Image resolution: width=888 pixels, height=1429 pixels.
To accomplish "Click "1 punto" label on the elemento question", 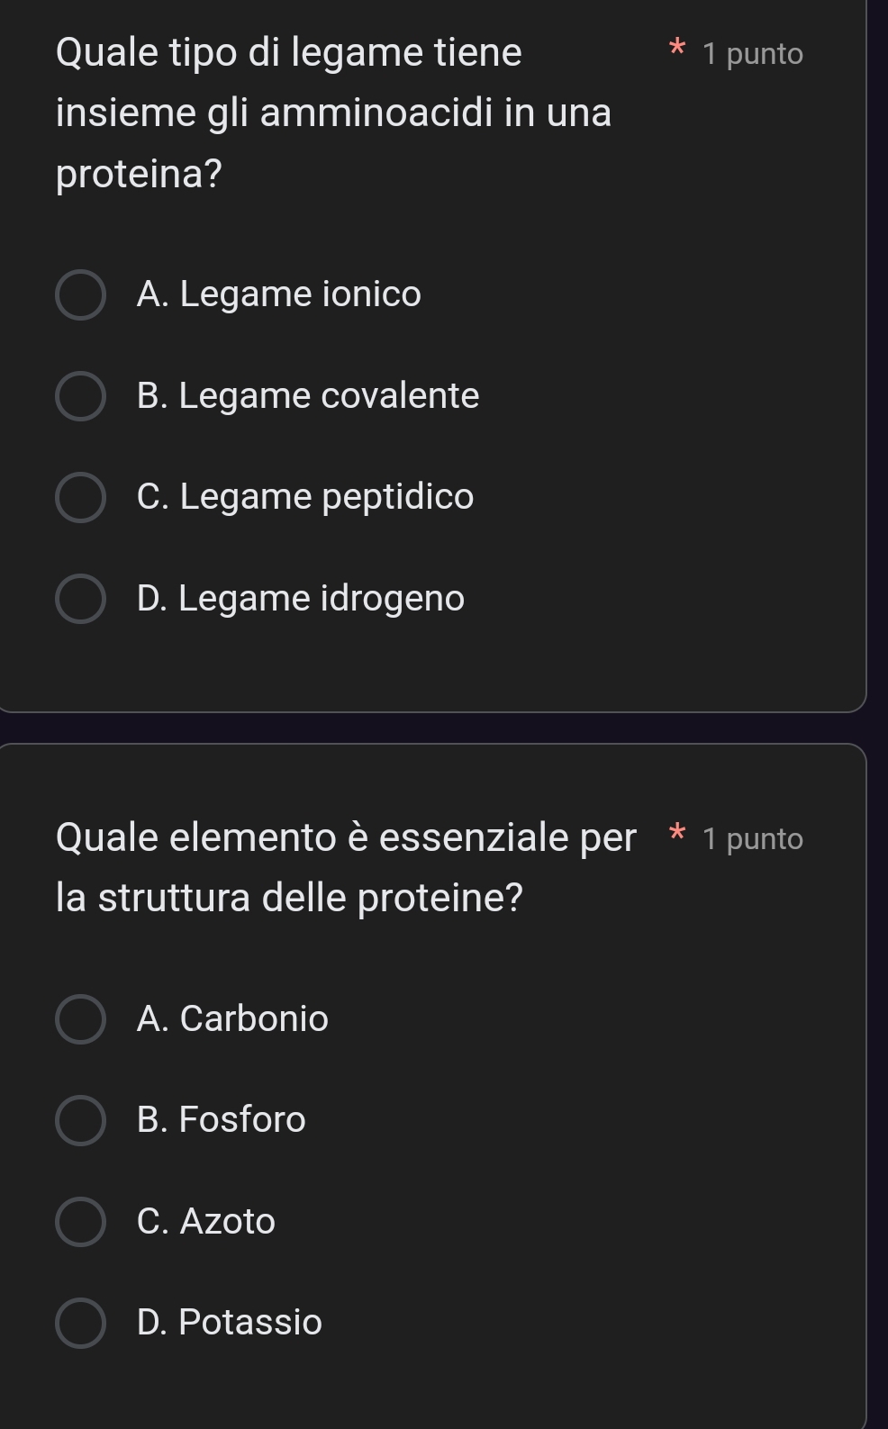I will tap(753, 839).
